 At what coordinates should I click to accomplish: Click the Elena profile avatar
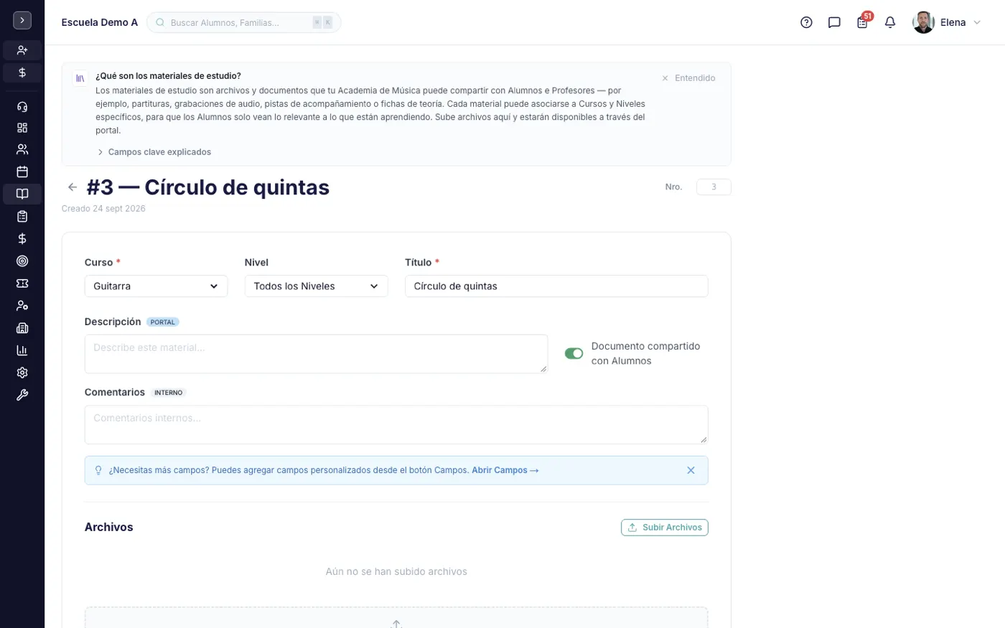point(923,22)
